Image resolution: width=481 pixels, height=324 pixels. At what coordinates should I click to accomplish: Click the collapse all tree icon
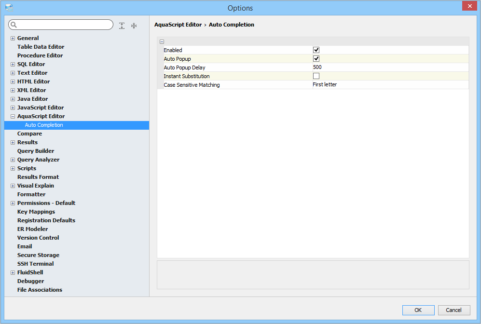[134, 26]
